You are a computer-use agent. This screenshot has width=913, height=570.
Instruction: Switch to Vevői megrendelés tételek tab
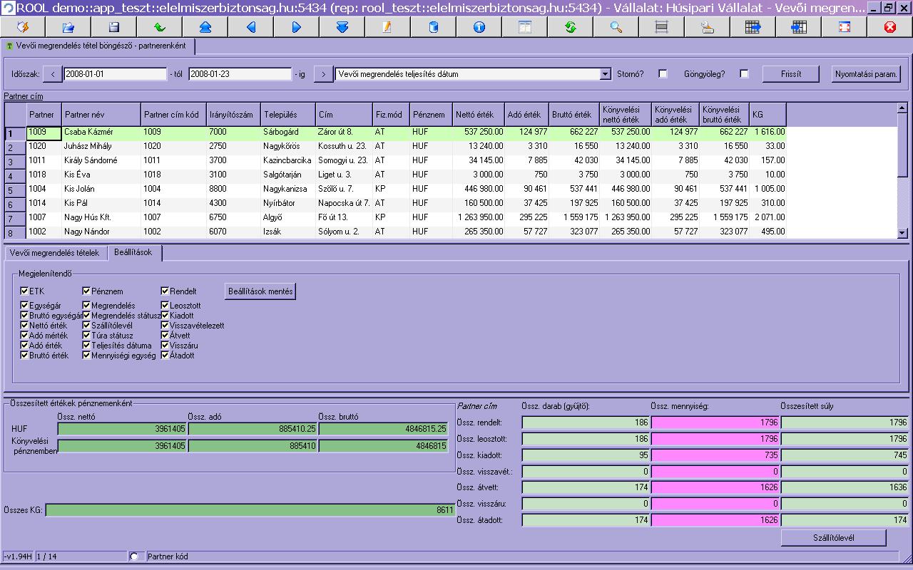click(x=55, y=253)
